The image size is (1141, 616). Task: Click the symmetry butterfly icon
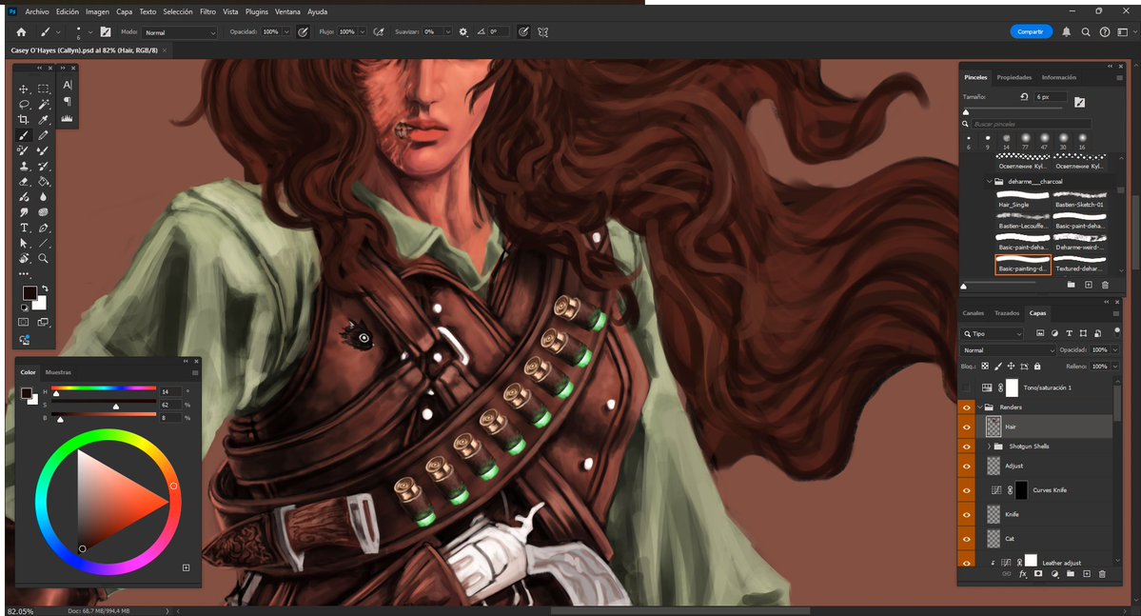pos(542,32)
